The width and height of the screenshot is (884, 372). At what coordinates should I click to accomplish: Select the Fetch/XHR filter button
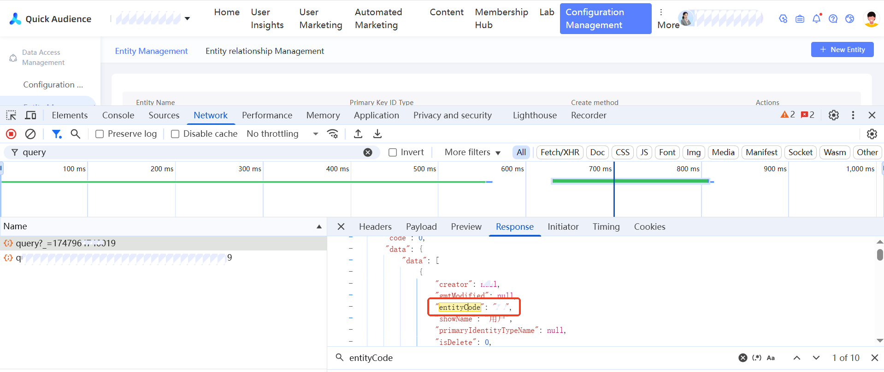(x=560, y=152)
